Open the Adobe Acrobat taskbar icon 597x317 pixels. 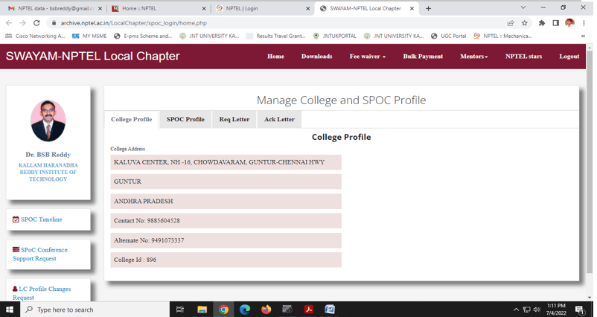click(x=308, y=310)
